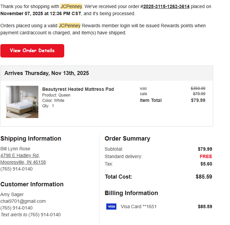The height and width of the screenshot is (225, 230).
Task: Click the Text alerts phone number
Action: tap(44, 215)
